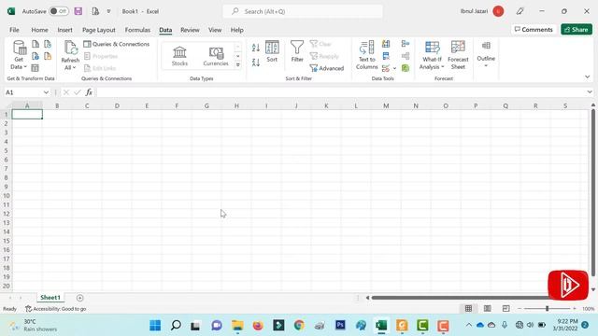Open the Get Data menu
Viewport: 598px width, 336px height.
(x=19, y=55)
